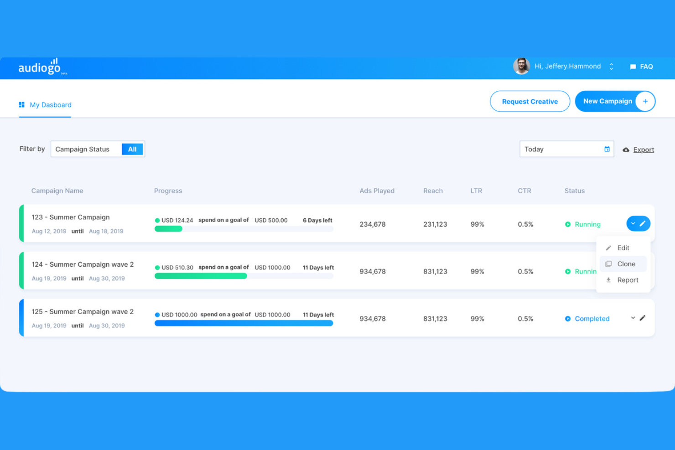Click Hi, Jeffery.Hammond greeting
The height and width of the screenshot is (450, 675).
click(568, 66)
